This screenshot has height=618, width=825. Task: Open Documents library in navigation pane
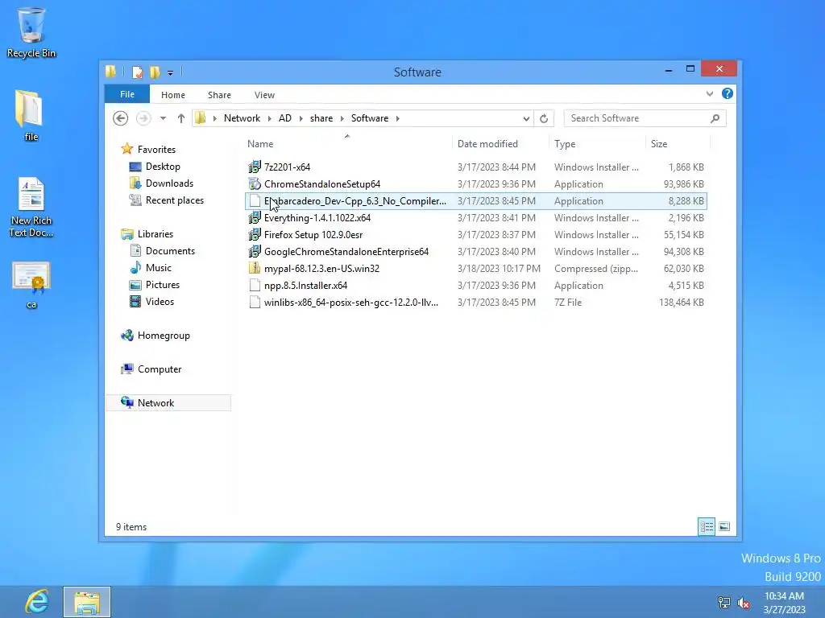pos(170,251)
